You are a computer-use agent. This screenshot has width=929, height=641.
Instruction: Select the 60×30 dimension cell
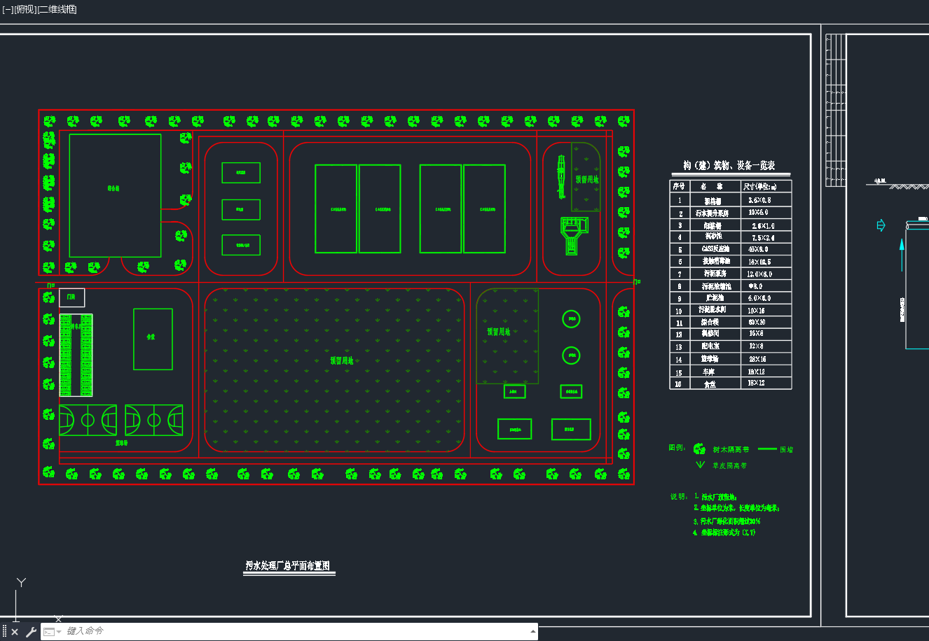757,323
